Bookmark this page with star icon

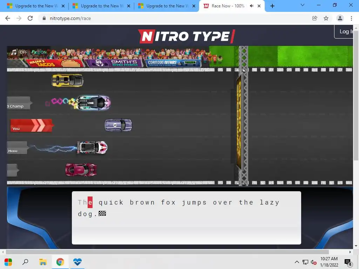(326, 18)
